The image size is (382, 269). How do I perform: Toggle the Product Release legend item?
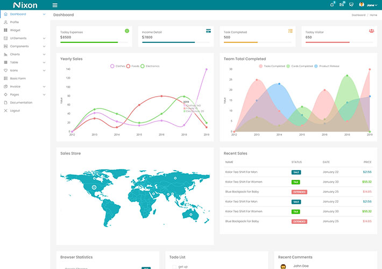[x=328, y=66]
